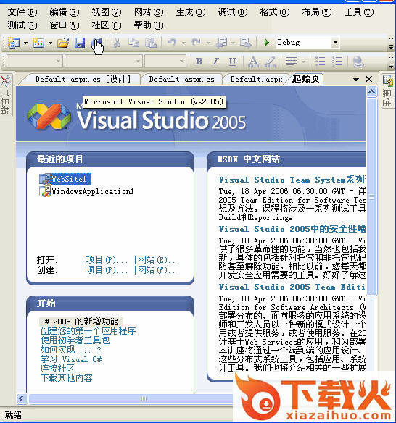The width and height of the screenshot is (396, 423).
Task: Open the 网站(S) menu
Action: (x=149, y=12)
